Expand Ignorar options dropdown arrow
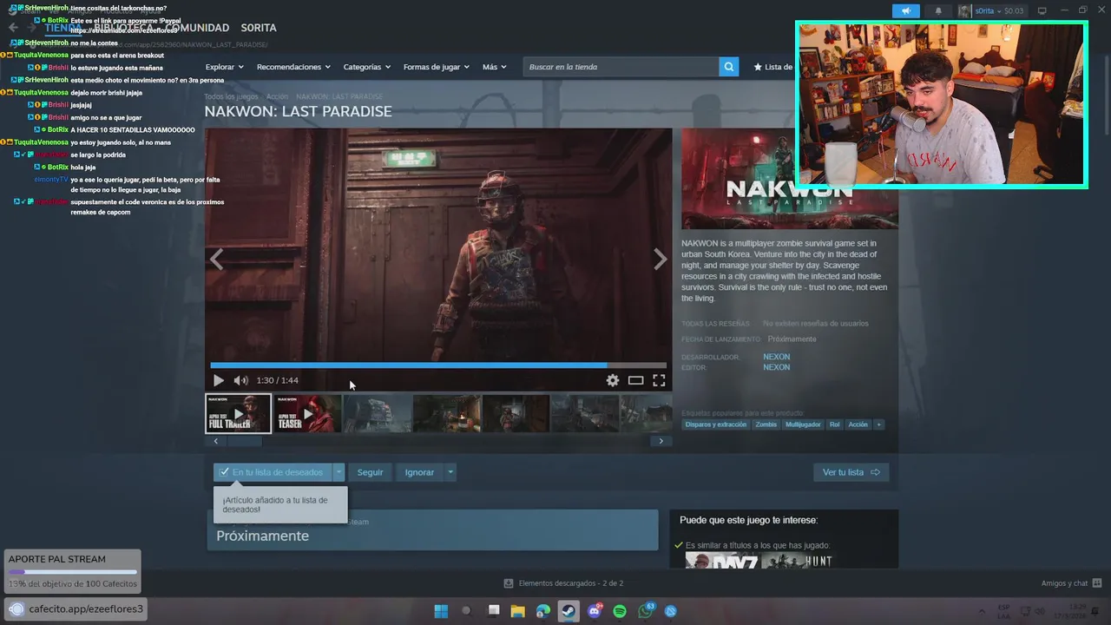1111x625 pixels. tap(450, 472)
